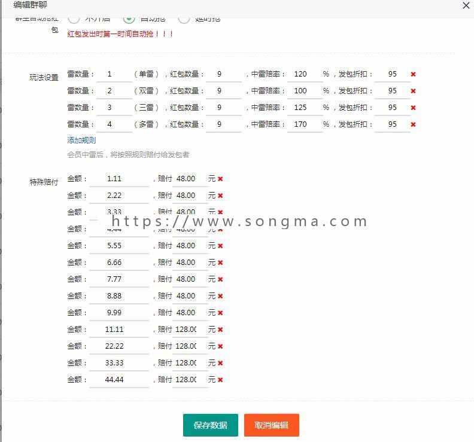
Task: Edit the 44.44 amount field
Action: [x=120, y=380]
